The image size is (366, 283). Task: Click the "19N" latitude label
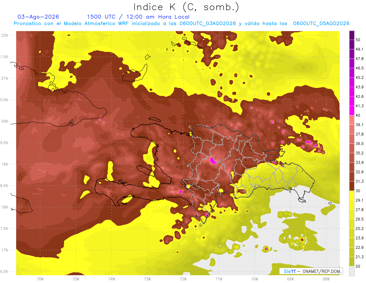point(5,164)
